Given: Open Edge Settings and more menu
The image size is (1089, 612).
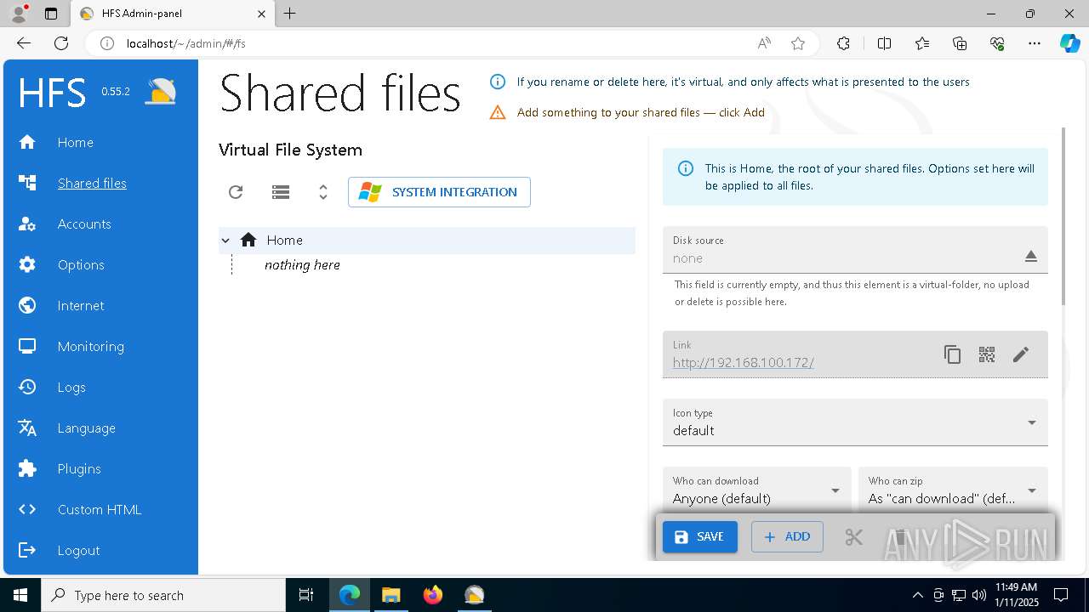Looking at the screenshot, I should point(1035,43).
